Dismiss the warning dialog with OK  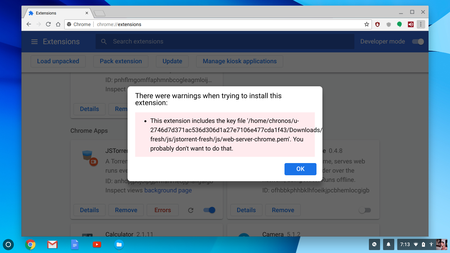click(x=300, y=169)
